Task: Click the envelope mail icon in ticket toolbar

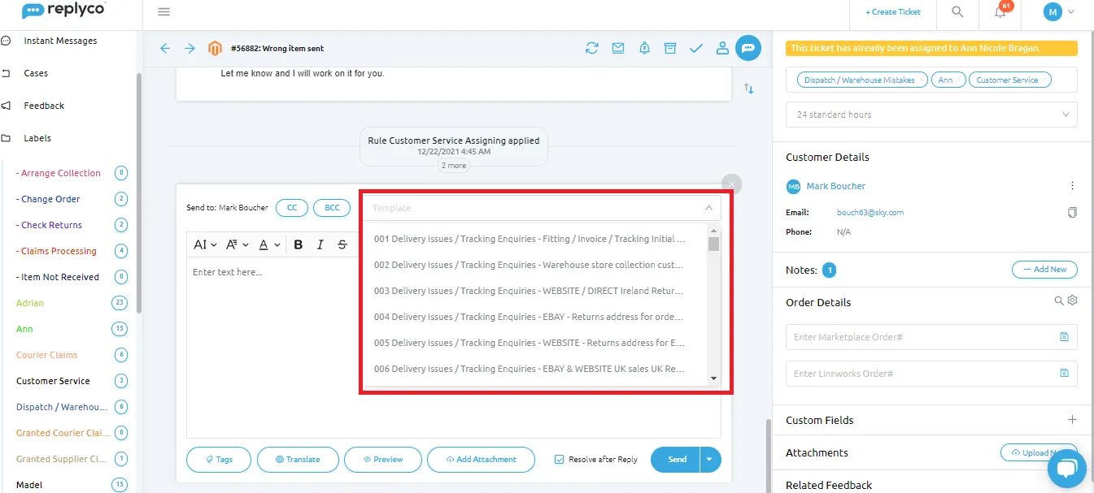Action: pyautogui.click(x=618, y=49)
